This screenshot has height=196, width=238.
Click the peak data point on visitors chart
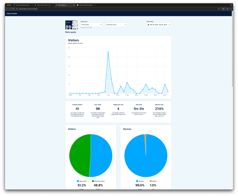(x=108, y=51)
